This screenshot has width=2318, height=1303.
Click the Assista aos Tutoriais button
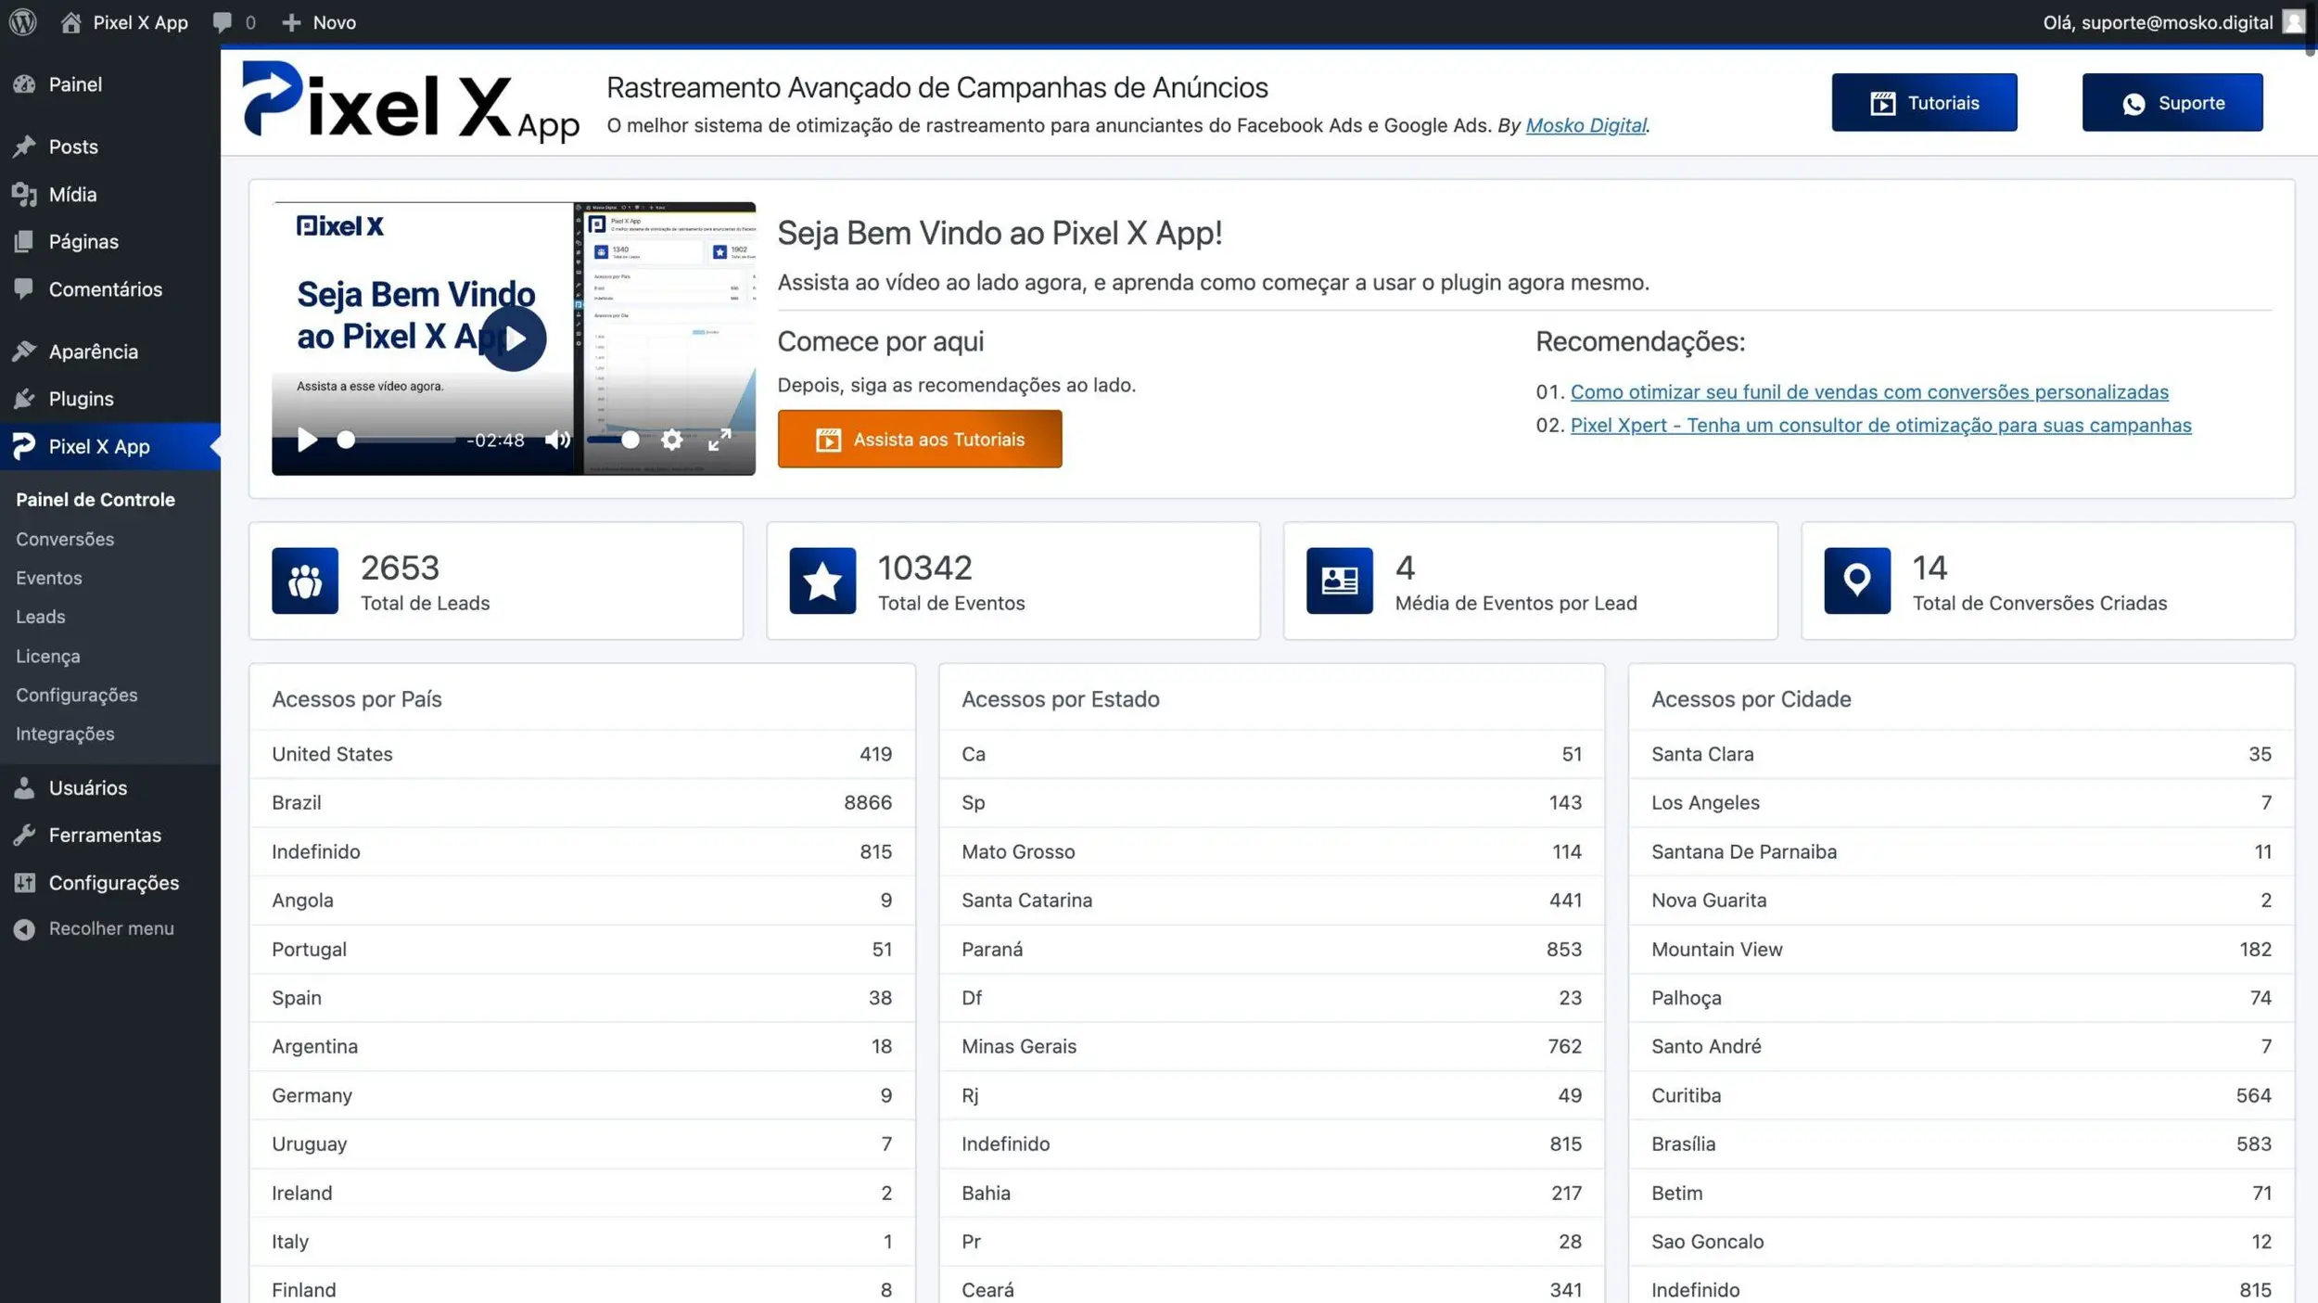pyautogui.click(x=919, y=439)
